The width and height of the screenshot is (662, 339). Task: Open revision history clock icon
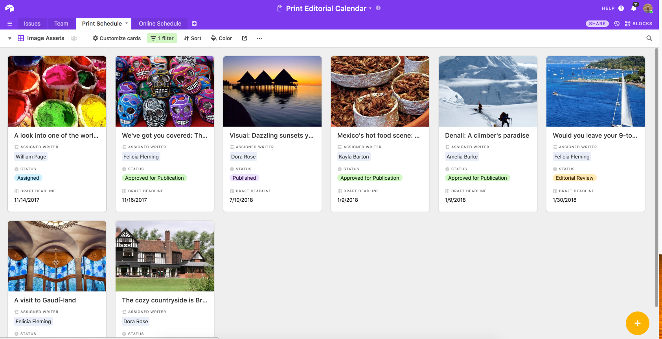[x=617, y=24]
